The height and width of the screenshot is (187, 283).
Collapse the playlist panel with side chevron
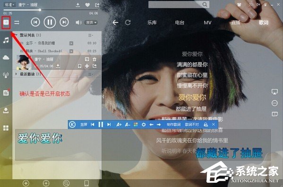coord(103,97)
